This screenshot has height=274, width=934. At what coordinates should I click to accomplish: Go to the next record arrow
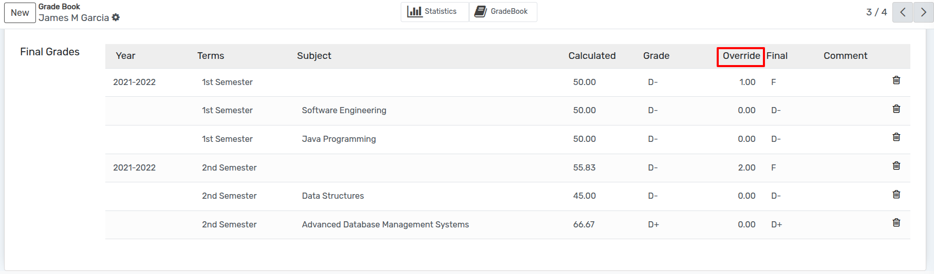pos(923,12)
